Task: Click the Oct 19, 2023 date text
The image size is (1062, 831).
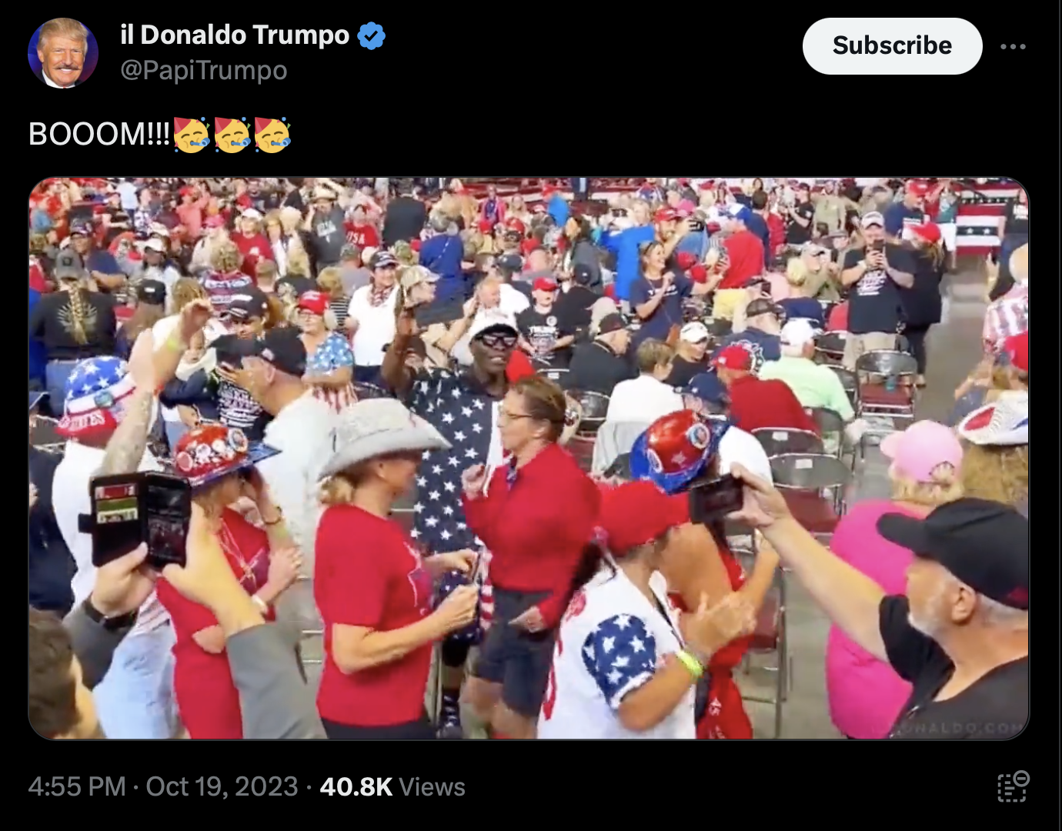Action: (x=222, y=786)
